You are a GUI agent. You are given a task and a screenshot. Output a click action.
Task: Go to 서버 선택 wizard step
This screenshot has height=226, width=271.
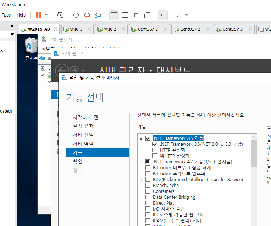(83, 135)
